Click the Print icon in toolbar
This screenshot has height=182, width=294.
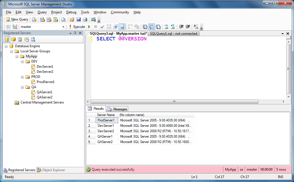click(x=85, y=19)
